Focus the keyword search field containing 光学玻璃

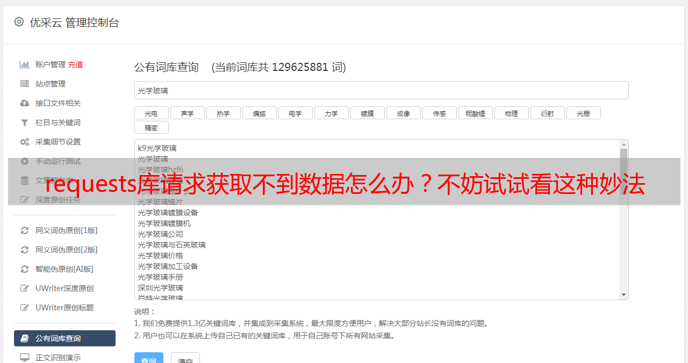tap(381, 90)
